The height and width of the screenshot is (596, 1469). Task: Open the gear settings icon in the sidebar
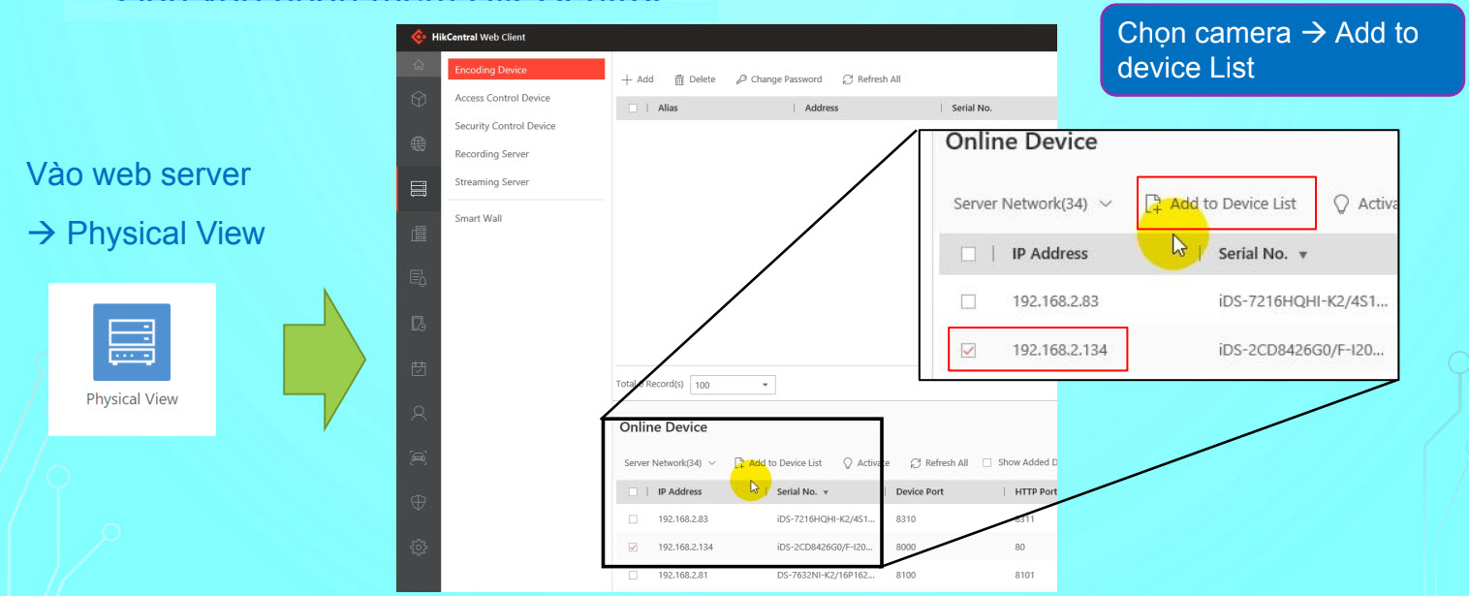coord(419,548)
